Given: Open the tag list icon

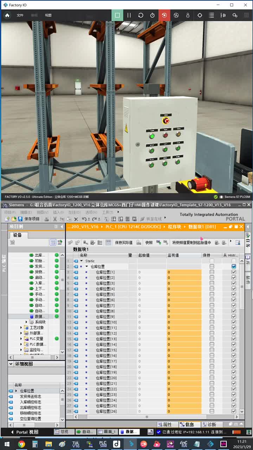Looking at the screenshot, I should 211,15.
